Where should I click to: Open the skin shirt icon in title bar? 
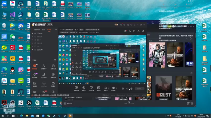131,25
